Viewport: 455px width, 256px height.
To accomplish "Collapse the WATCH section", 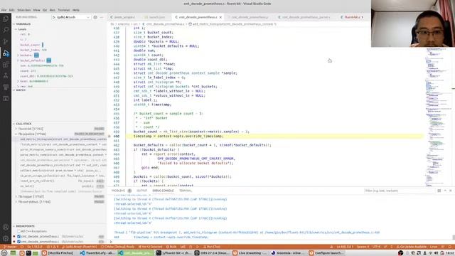I will (60, 90).
